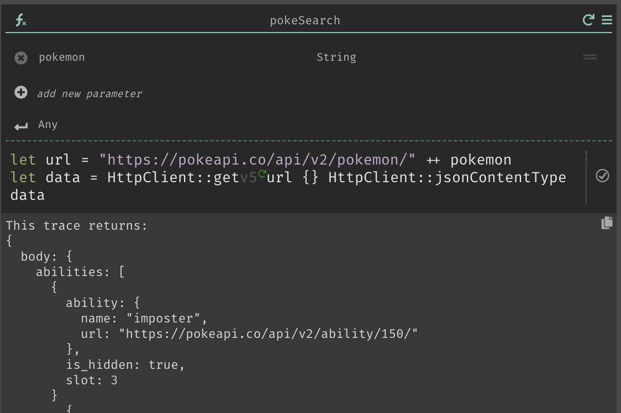Image resolution: width=621 pixels, height=413 pixels.
Task: Click the copy trace result icon
Action: [607, 223]
